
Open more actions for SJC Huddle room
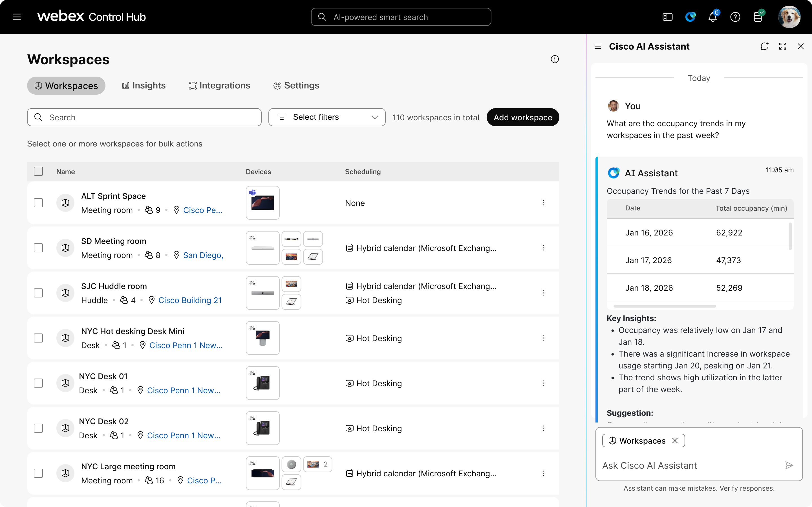pyautogui.click(x=543, y=293)
